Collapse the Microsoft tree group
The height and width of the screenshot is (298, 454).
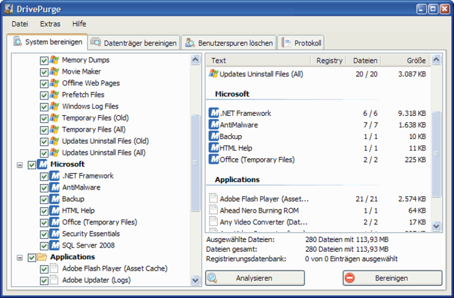point(19,164)
